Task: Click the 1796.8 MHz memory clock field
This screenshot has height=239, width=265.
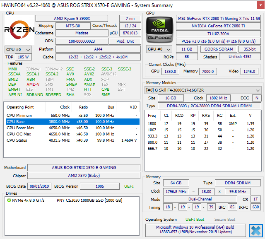Action: [x=176, y=191]
